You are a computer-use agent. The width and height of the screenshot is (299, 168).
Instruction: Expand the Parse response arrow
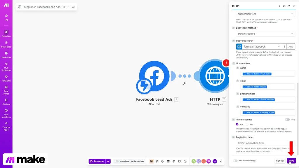point(233,120)
